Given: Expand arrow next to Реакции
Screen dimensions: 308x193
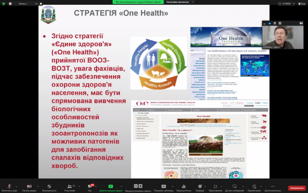Looking at the screenshot, I should 205,186.
